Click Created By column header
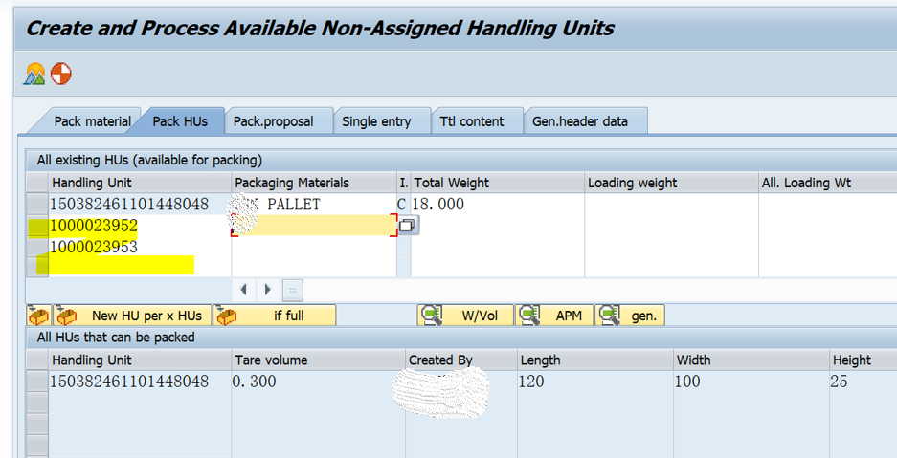 pos(461,360)
